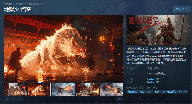Image resolution: width=192 pixels, height=104 pixels.
Task: Open the 所有游戏 breadcrumb link
Action: coord(9,4)
